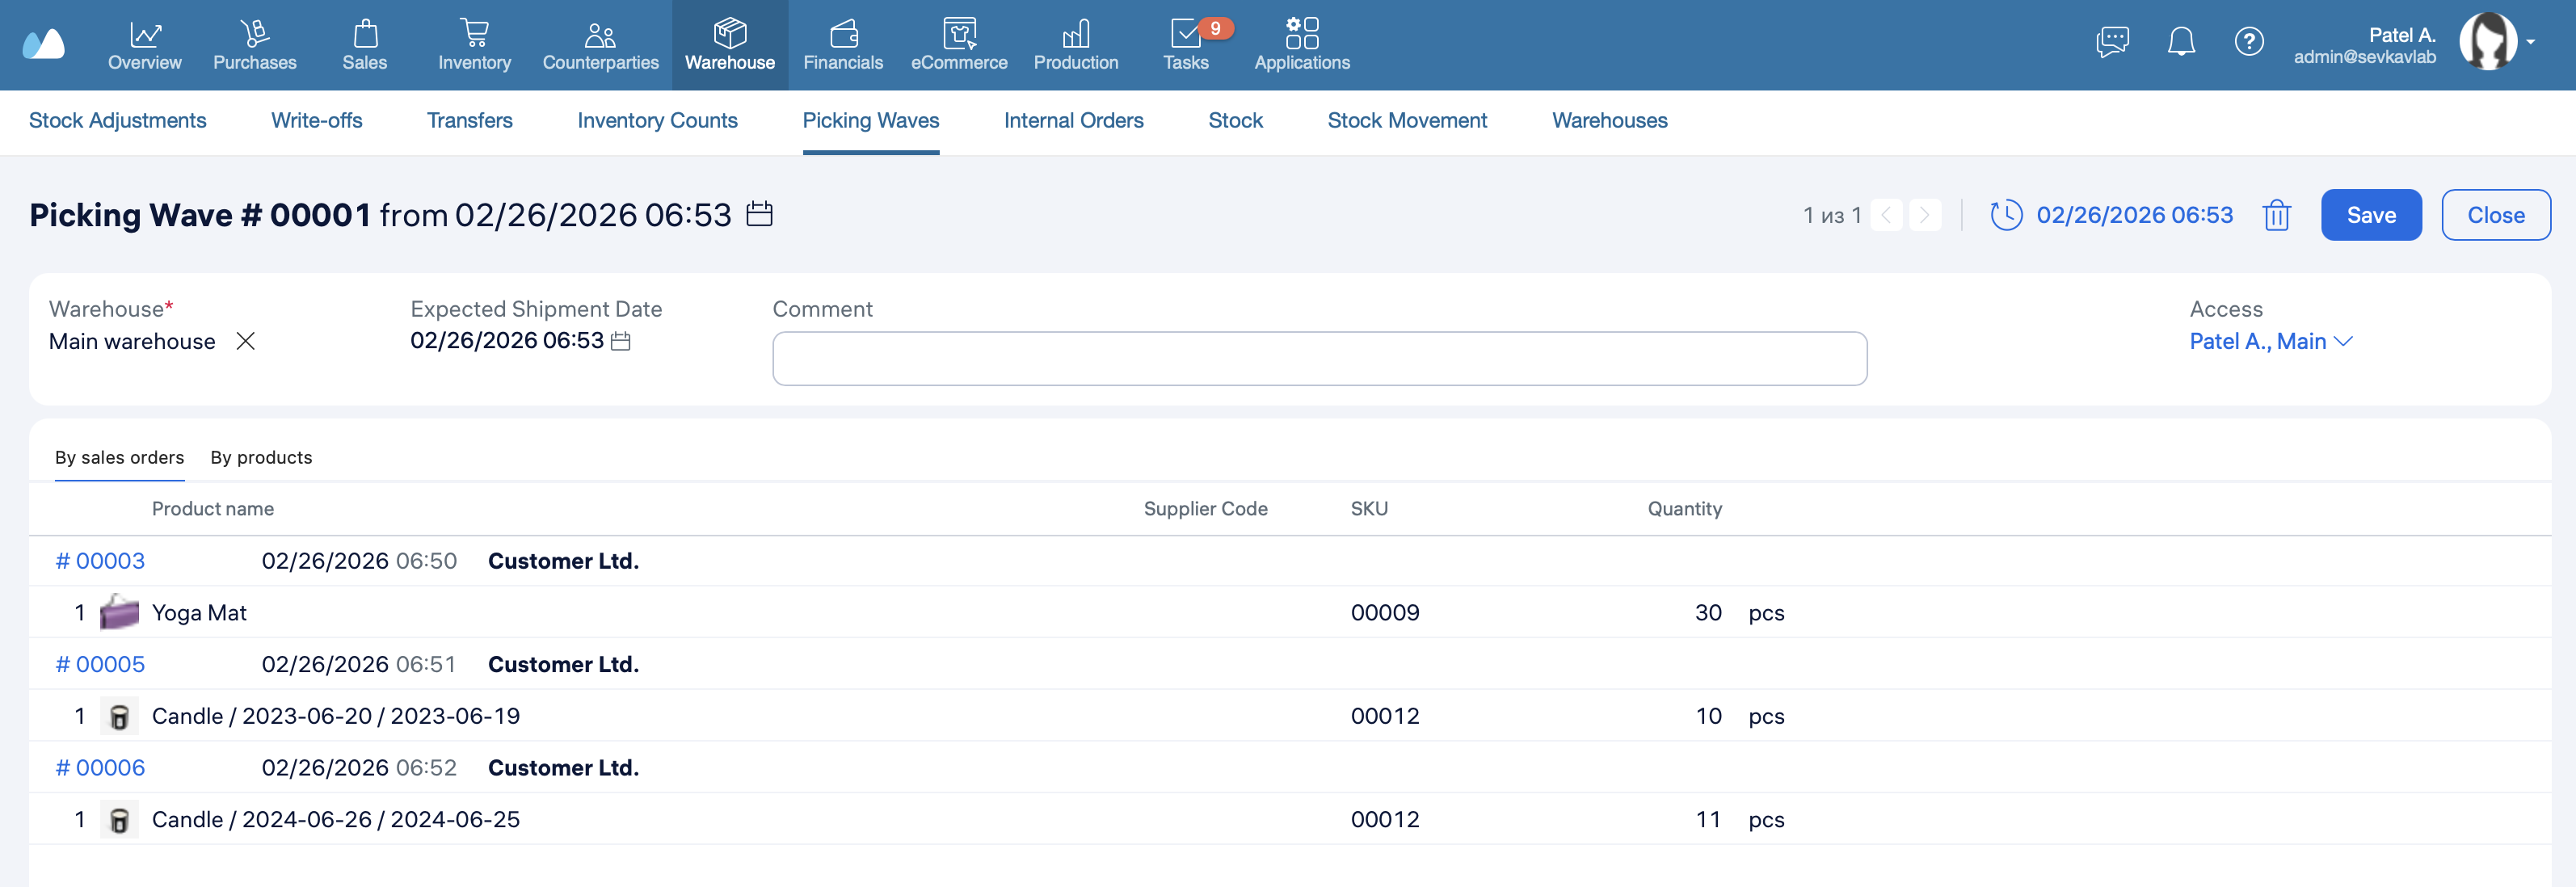Viewport: 2576px width, 887px height.
Task: Expand the user account dropdown arrow
Action: click(2531, 42)
